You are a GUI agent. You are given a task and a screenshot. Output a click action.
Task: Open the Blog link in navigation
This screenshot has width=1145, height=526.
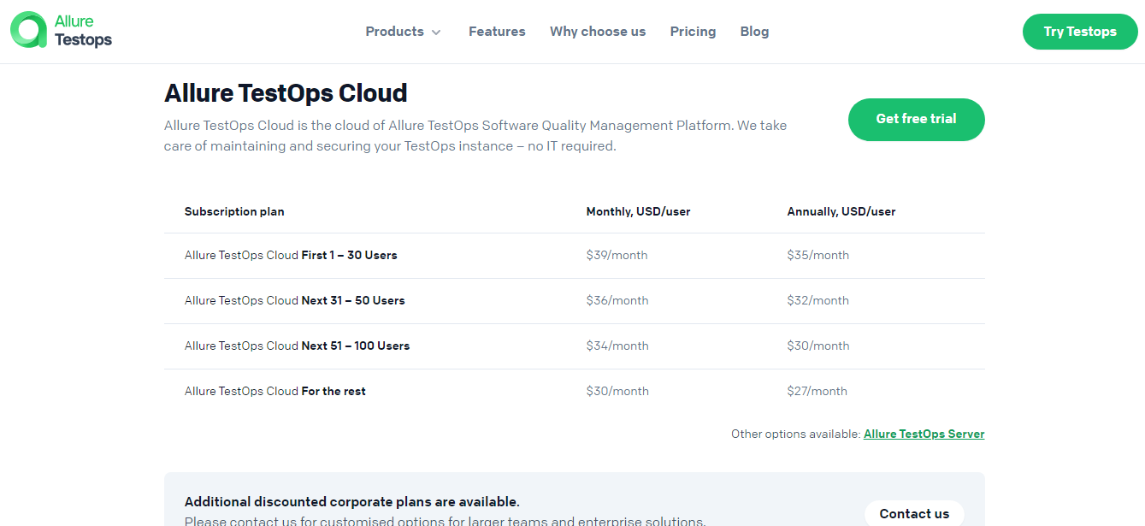click(754, 32)
